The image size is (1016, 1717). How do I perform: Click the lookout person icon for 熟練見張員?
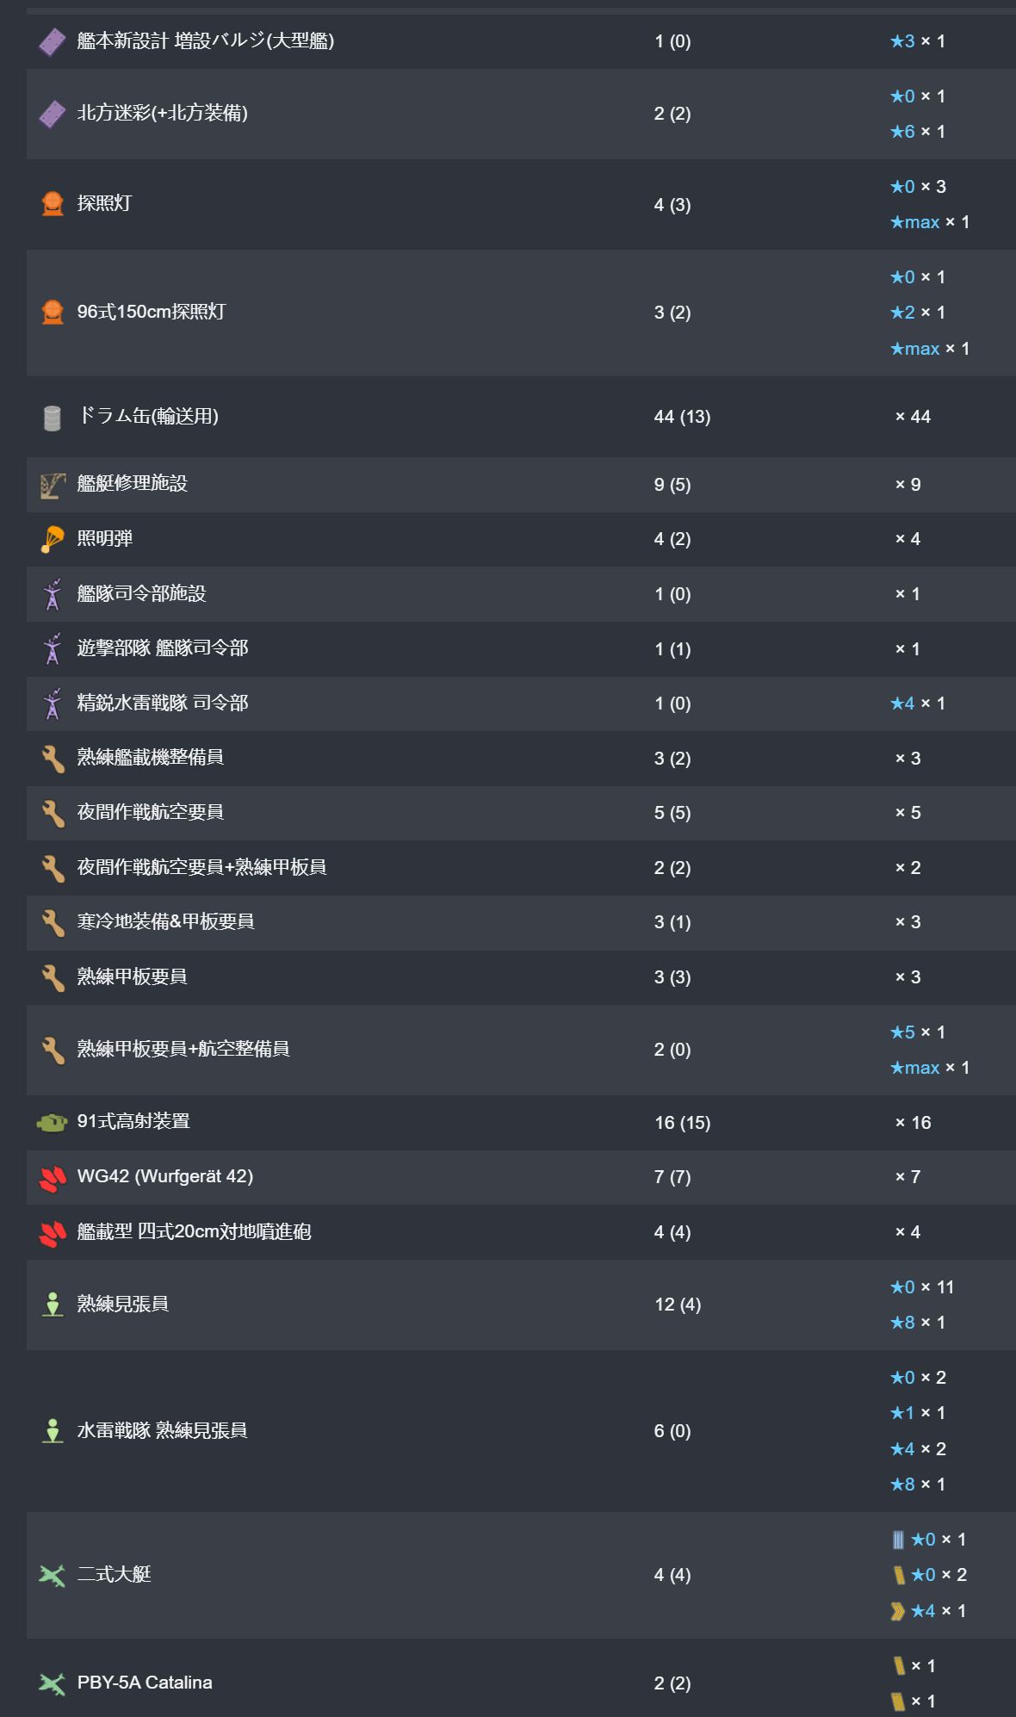pos(53,1305)
